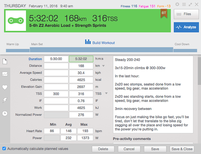Screen dimensions: 201x154
Task: Click the Save & Close button
Action: coord(182,149)
